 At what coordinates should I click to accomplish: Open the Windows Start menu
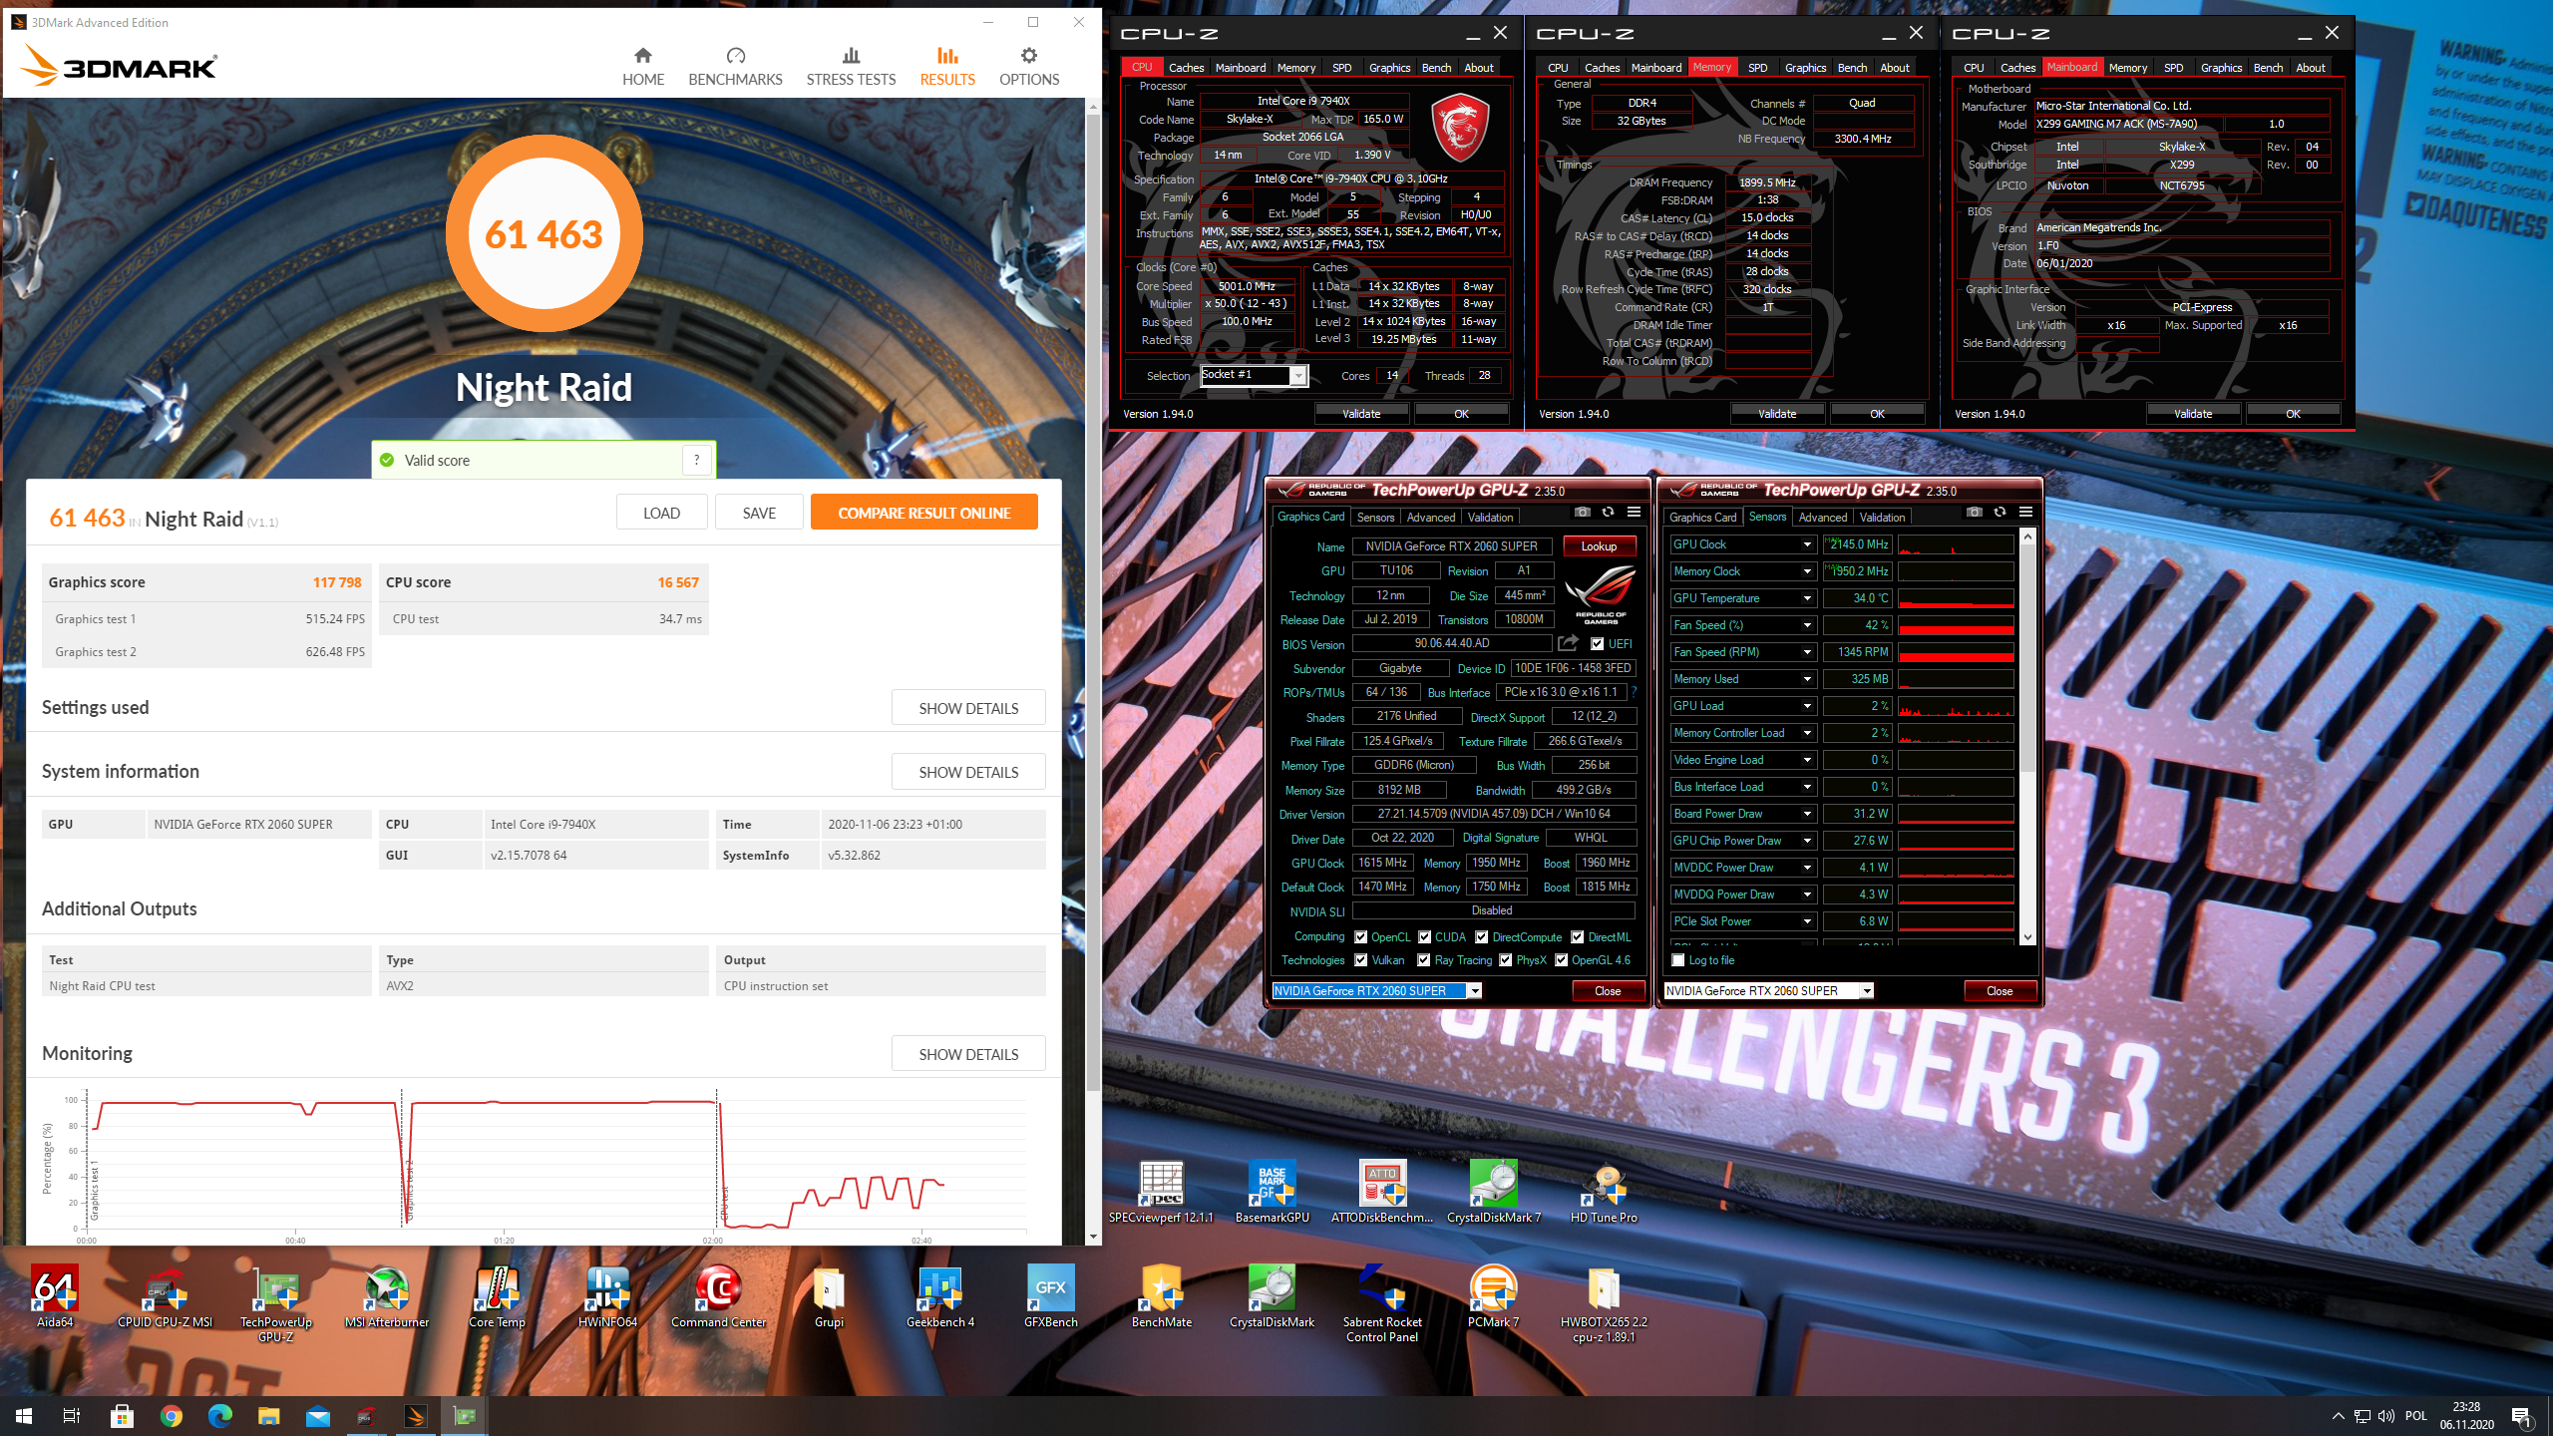(24, 1415)
